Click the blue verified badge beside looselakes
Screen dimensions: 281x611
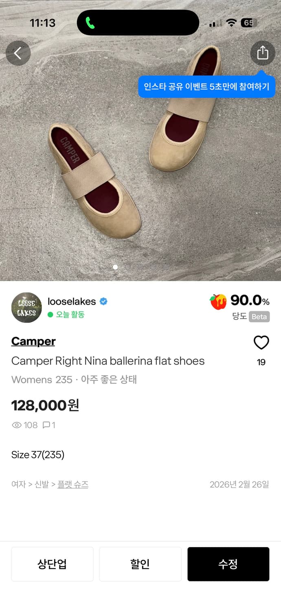(104, 301)
